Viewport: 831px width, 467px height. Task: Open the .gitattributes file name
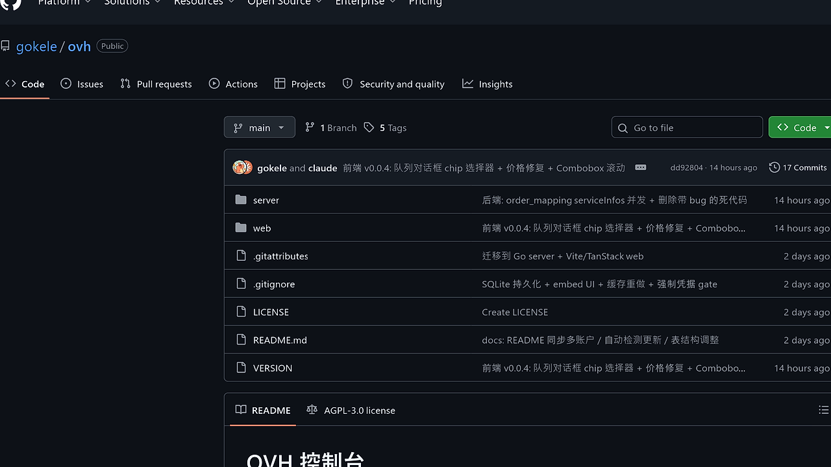point(280,256)
